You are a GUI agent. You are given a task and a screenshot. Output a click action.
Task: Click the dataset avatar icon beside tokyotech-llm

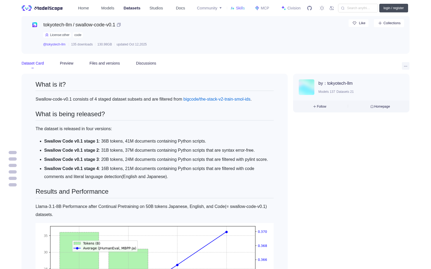(35, 25)
